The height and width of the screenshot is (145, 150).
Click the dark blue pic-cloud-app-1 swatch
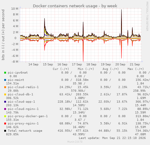(5, 102)
